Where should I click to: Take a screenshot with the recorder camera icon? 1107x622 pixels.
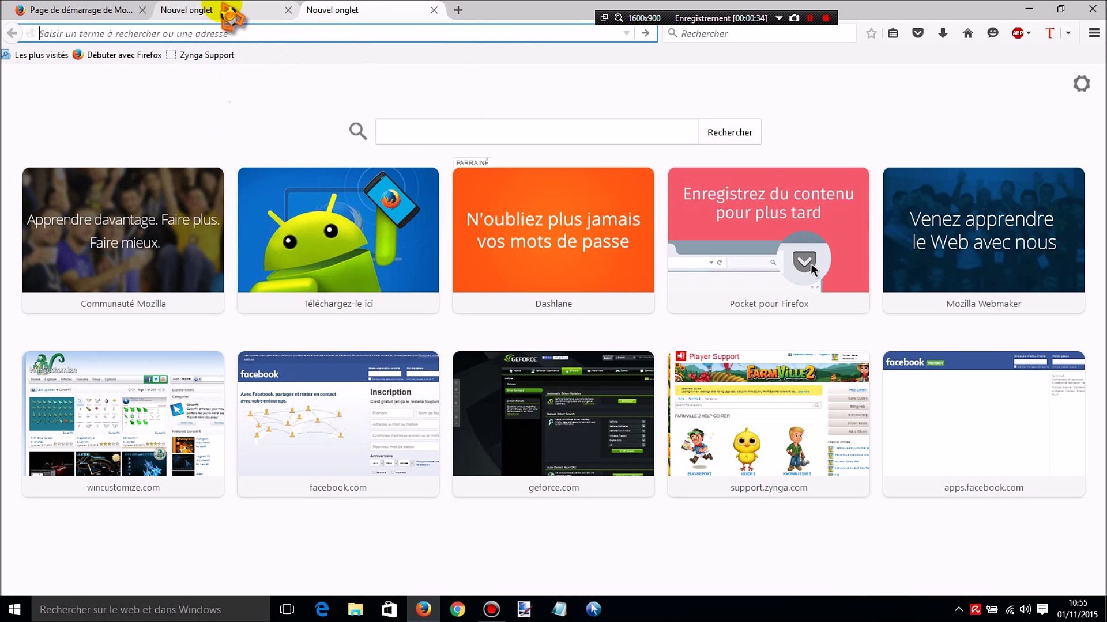(795, 18)
